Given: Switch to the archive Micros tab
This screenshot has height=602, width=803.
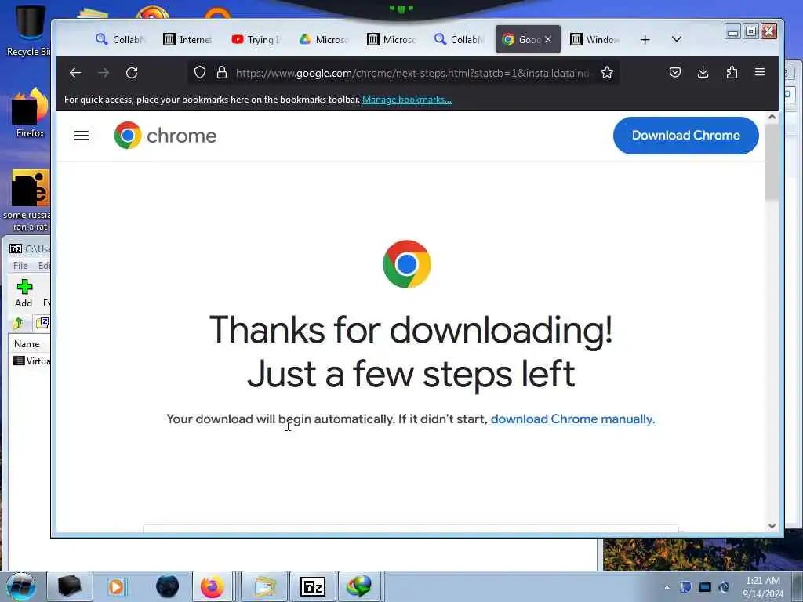Looking at the screenshot, I should tap(391, 39).
